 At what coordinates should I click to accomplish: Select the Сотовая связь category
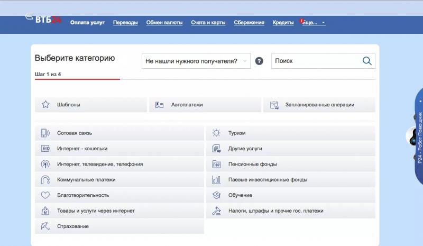119,133
